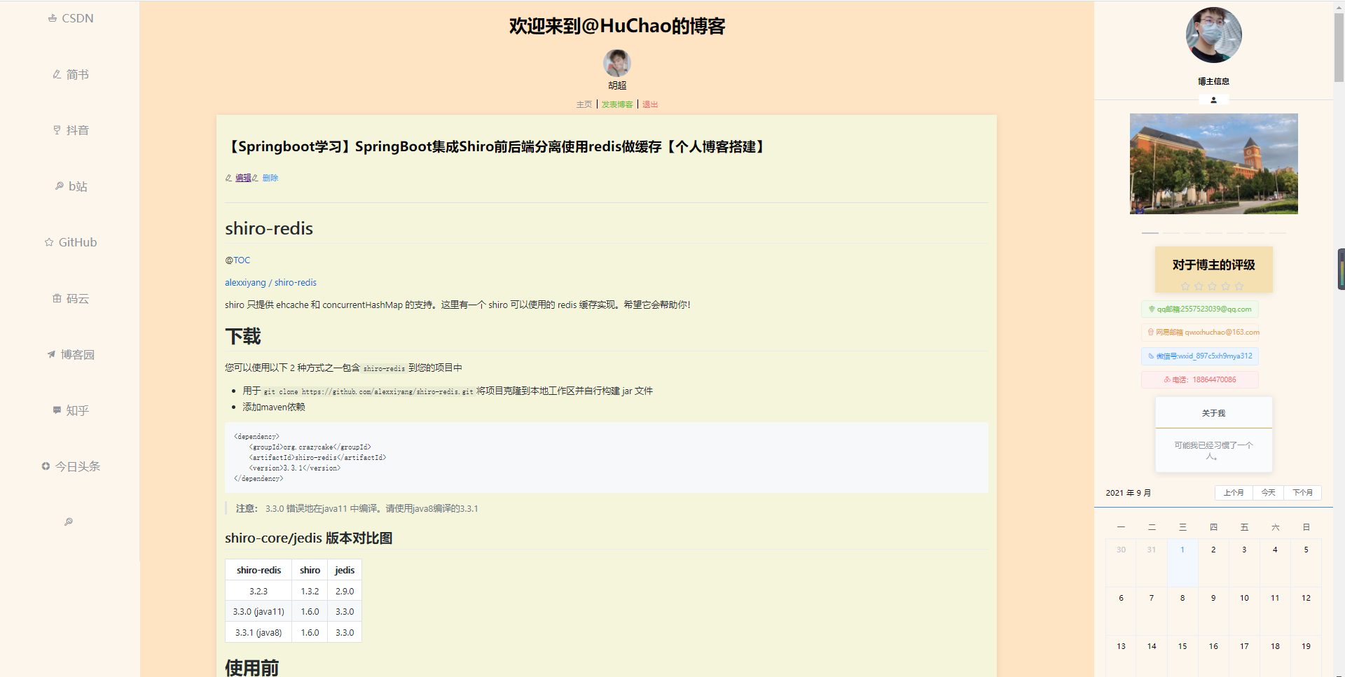Select September 15 in the calendar
The width and height of the screenshot is (1345, 677).
(x=1182, y=645)
